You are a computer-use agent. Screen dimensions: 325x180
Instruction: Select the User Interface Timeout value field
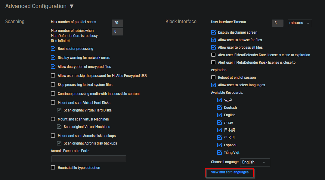pos(277,23)
